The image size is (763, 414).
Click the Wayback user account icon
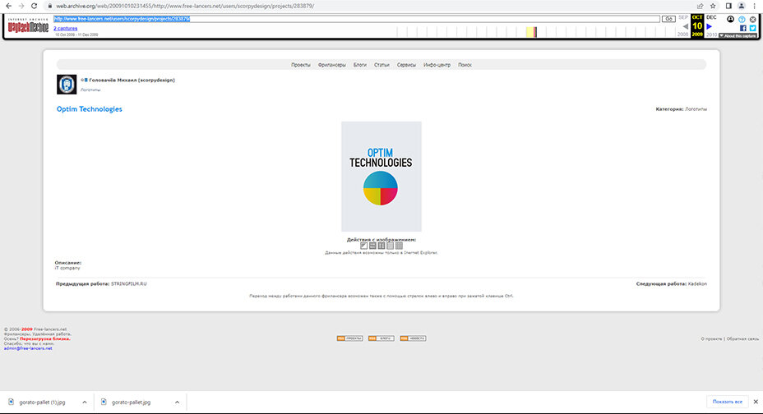[730, 19]
